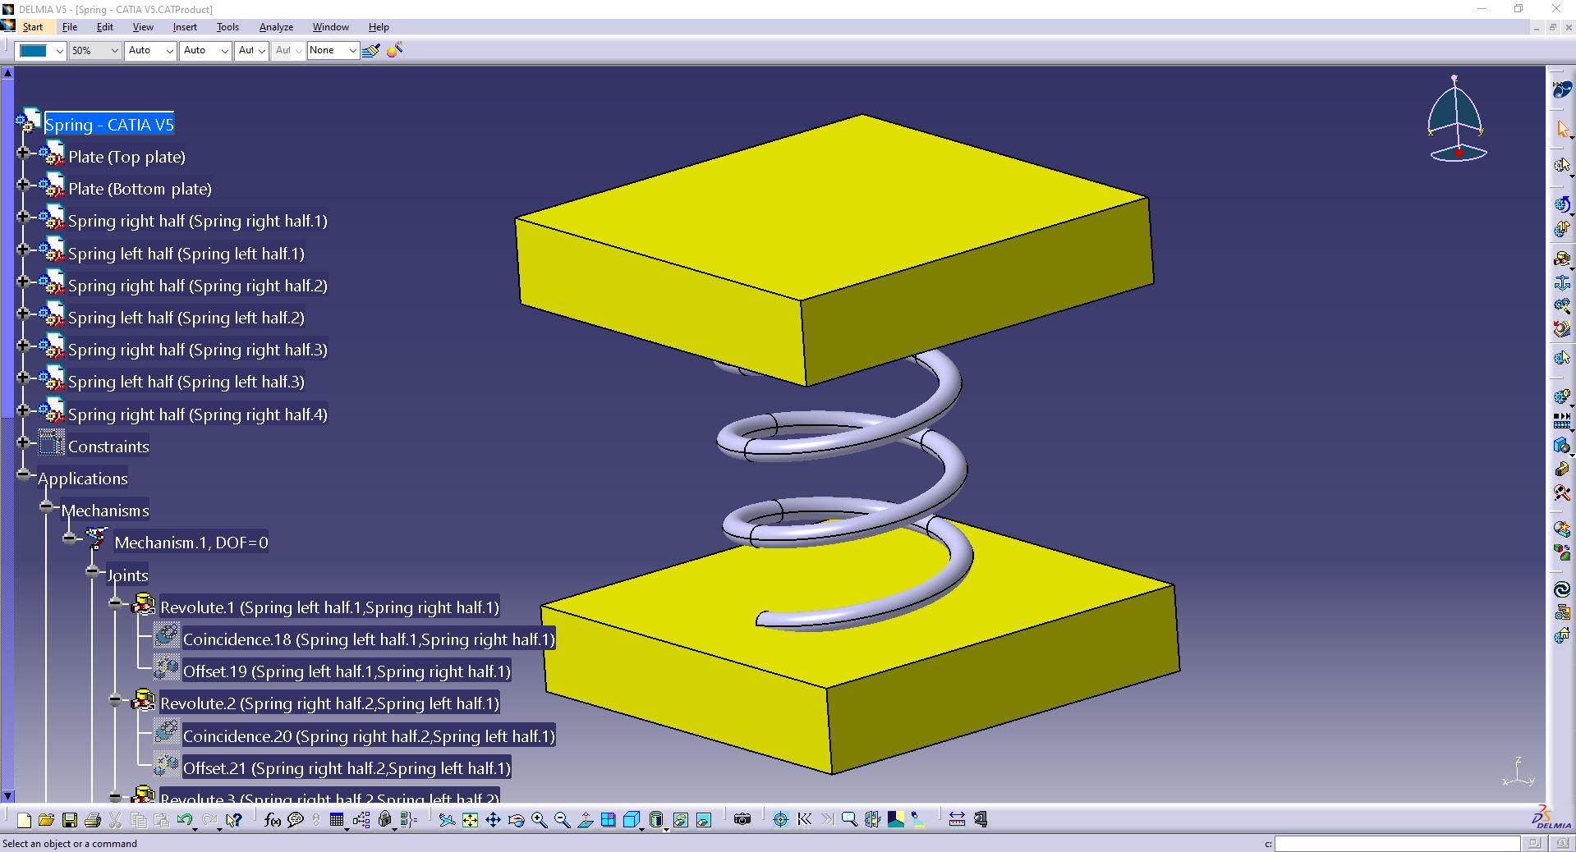This screenshot has width=1576, height=852.
Task: Select the Offset.21 constraint
Action: 347,768
